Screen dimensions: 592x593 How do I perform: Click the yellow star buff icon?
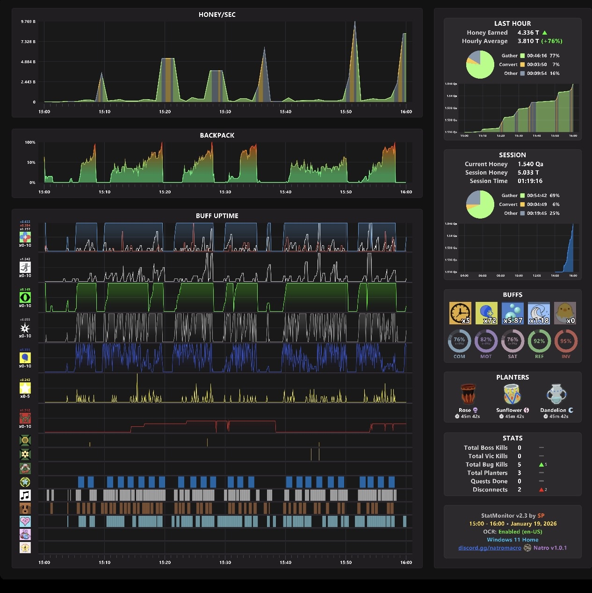coord(25,388)
